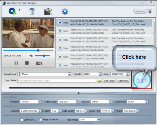Screen dimensions: 157x125
Task: Check the Title6 checkbox
Action: 60,65
